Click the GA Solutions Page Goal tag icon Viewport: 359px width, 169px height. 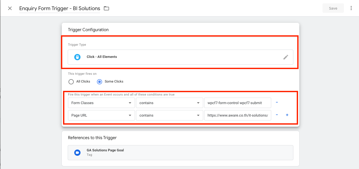point(77,152)
